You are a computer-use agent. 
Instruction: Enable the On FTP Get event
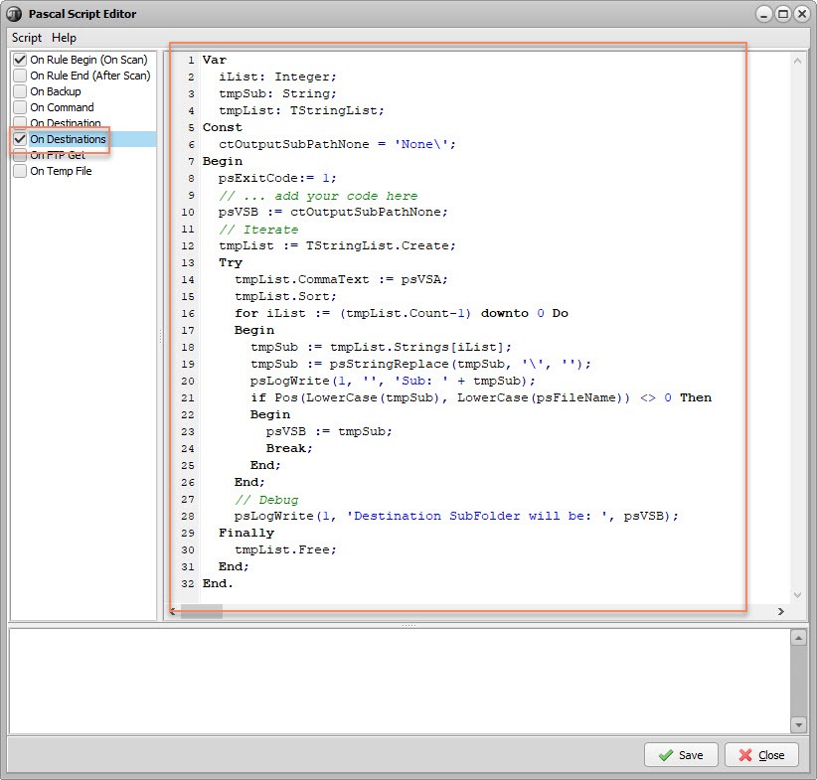point(18,155)
